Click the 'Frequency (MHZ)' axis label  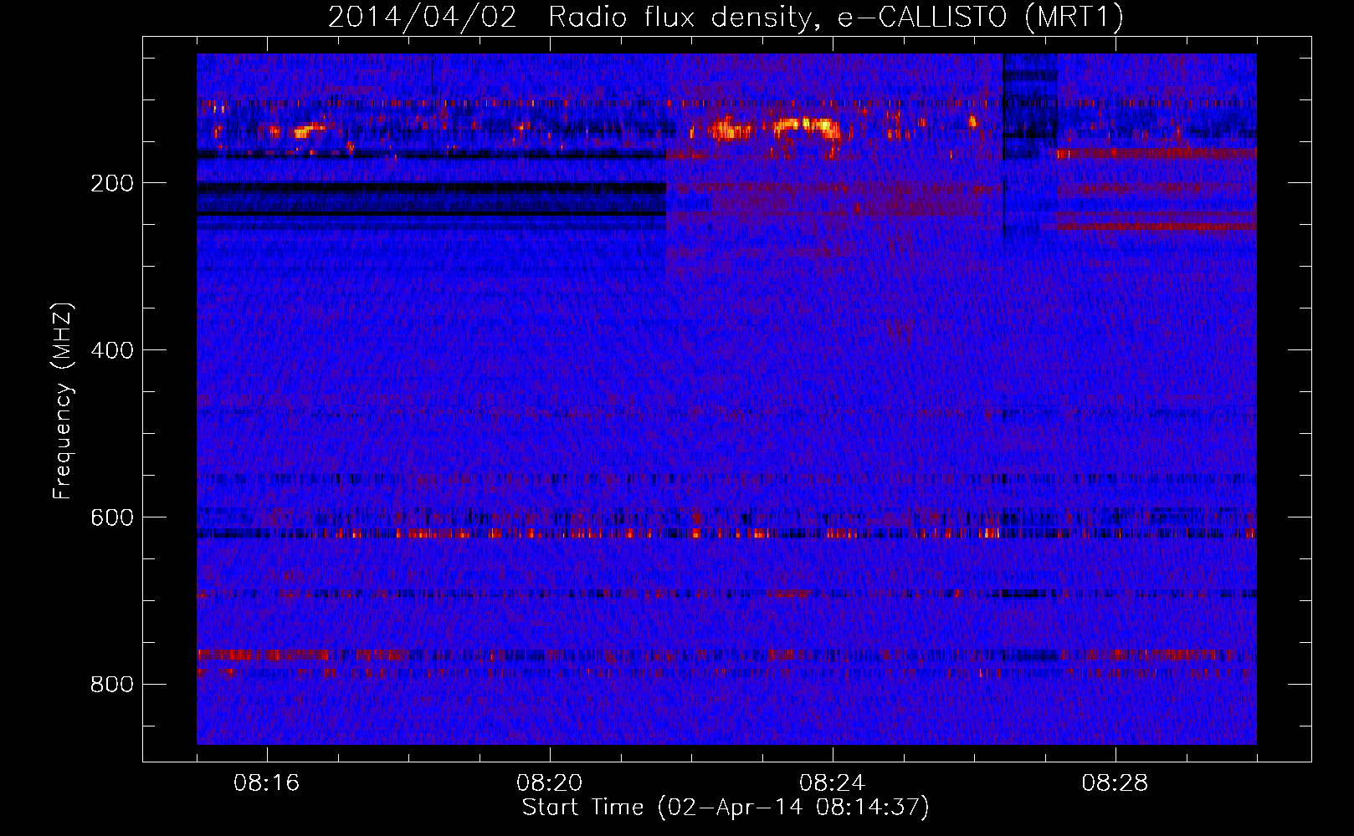[63, 400]
